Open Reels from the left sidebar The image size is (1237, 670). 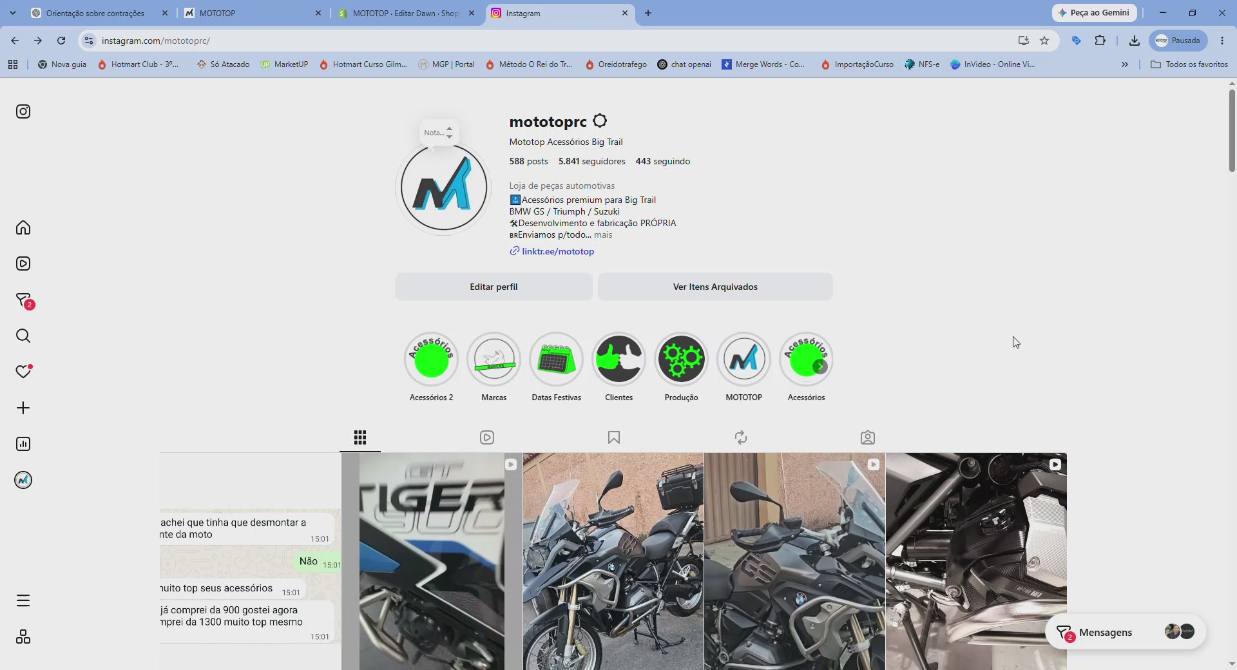pyautogui.click(x=23, y=263)
